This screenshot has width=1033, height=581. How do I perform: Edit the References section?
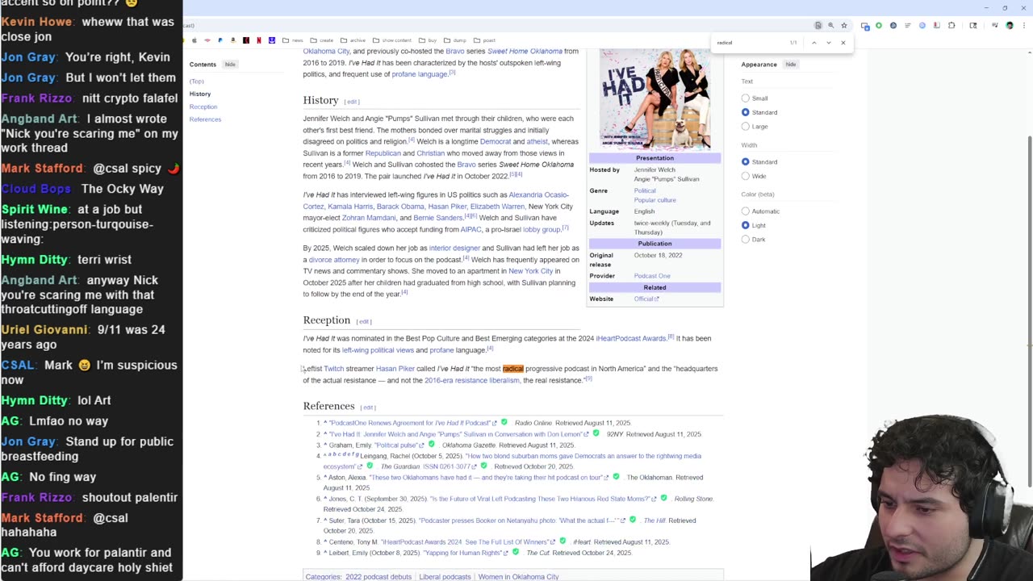(368, 408)
